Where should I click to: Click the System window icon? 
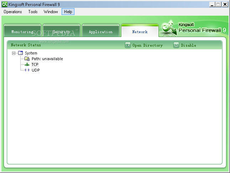[x=20, y=53]
